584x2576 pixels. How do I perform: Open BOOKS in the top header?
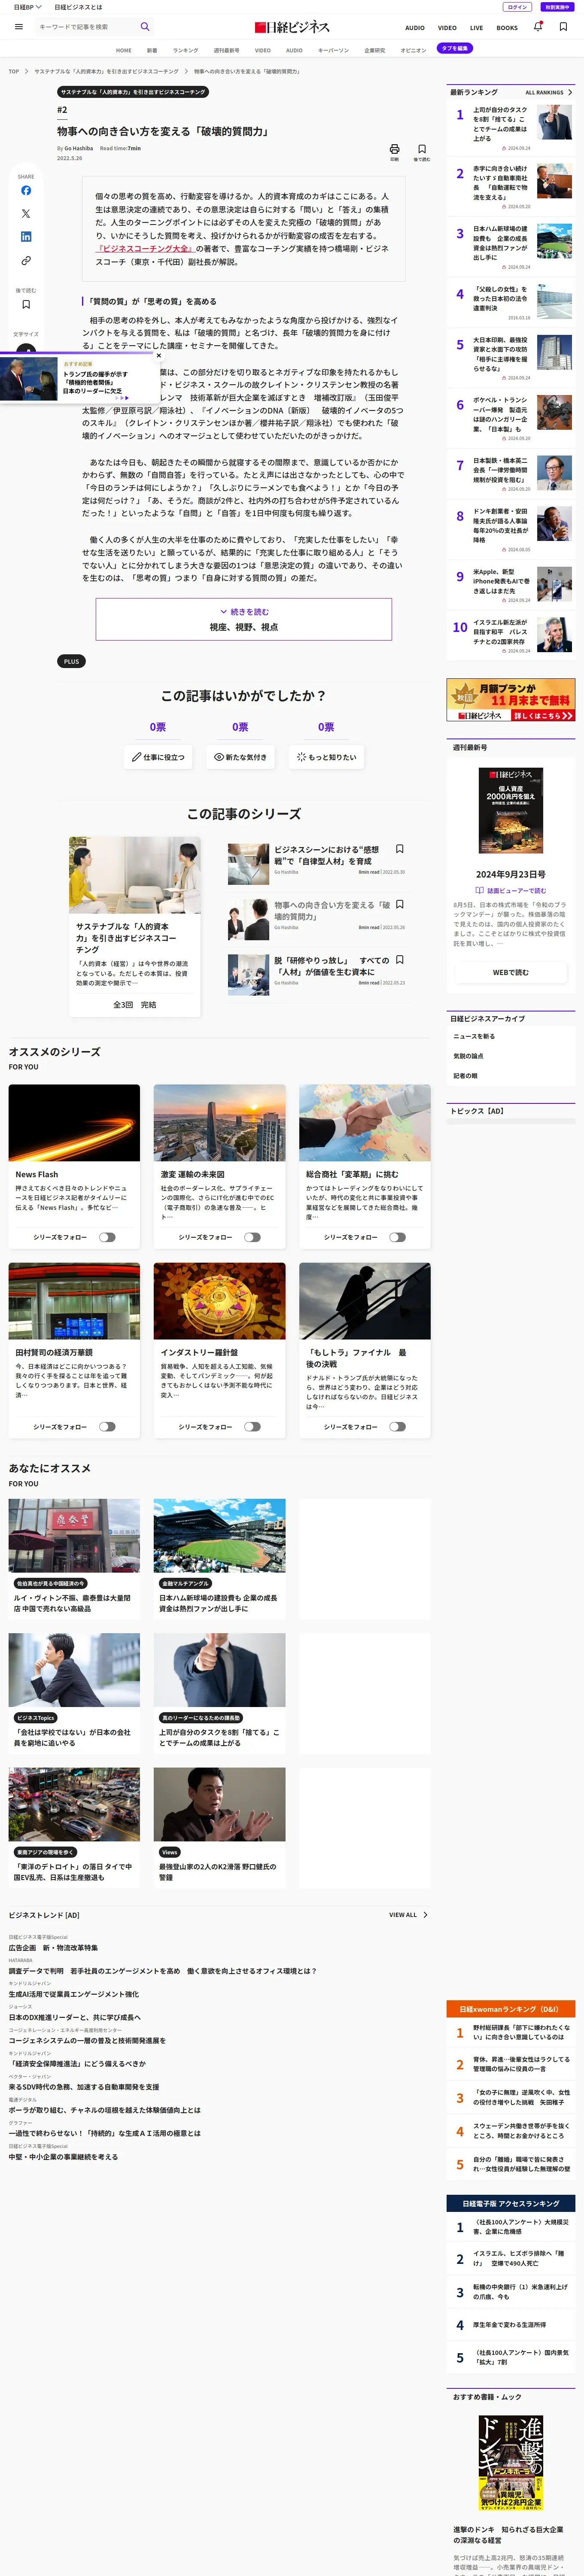507,28
